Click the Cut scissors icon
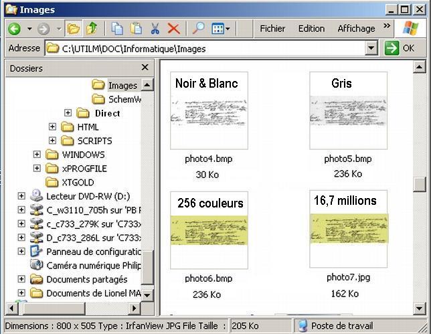This screenshot has height=334, width=431. [155, 28]
